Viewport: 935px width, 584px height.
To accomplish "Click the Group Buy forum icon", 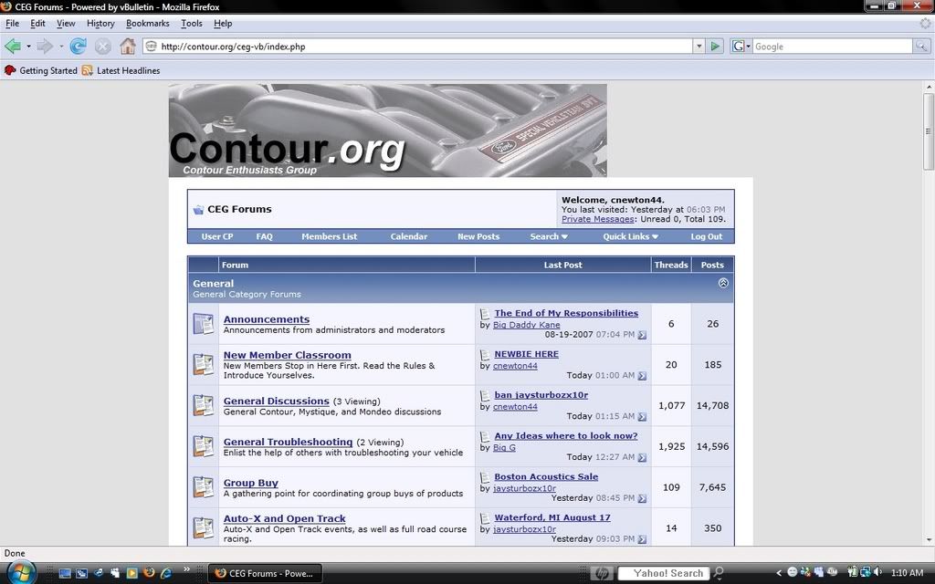I will coord(204,487).
